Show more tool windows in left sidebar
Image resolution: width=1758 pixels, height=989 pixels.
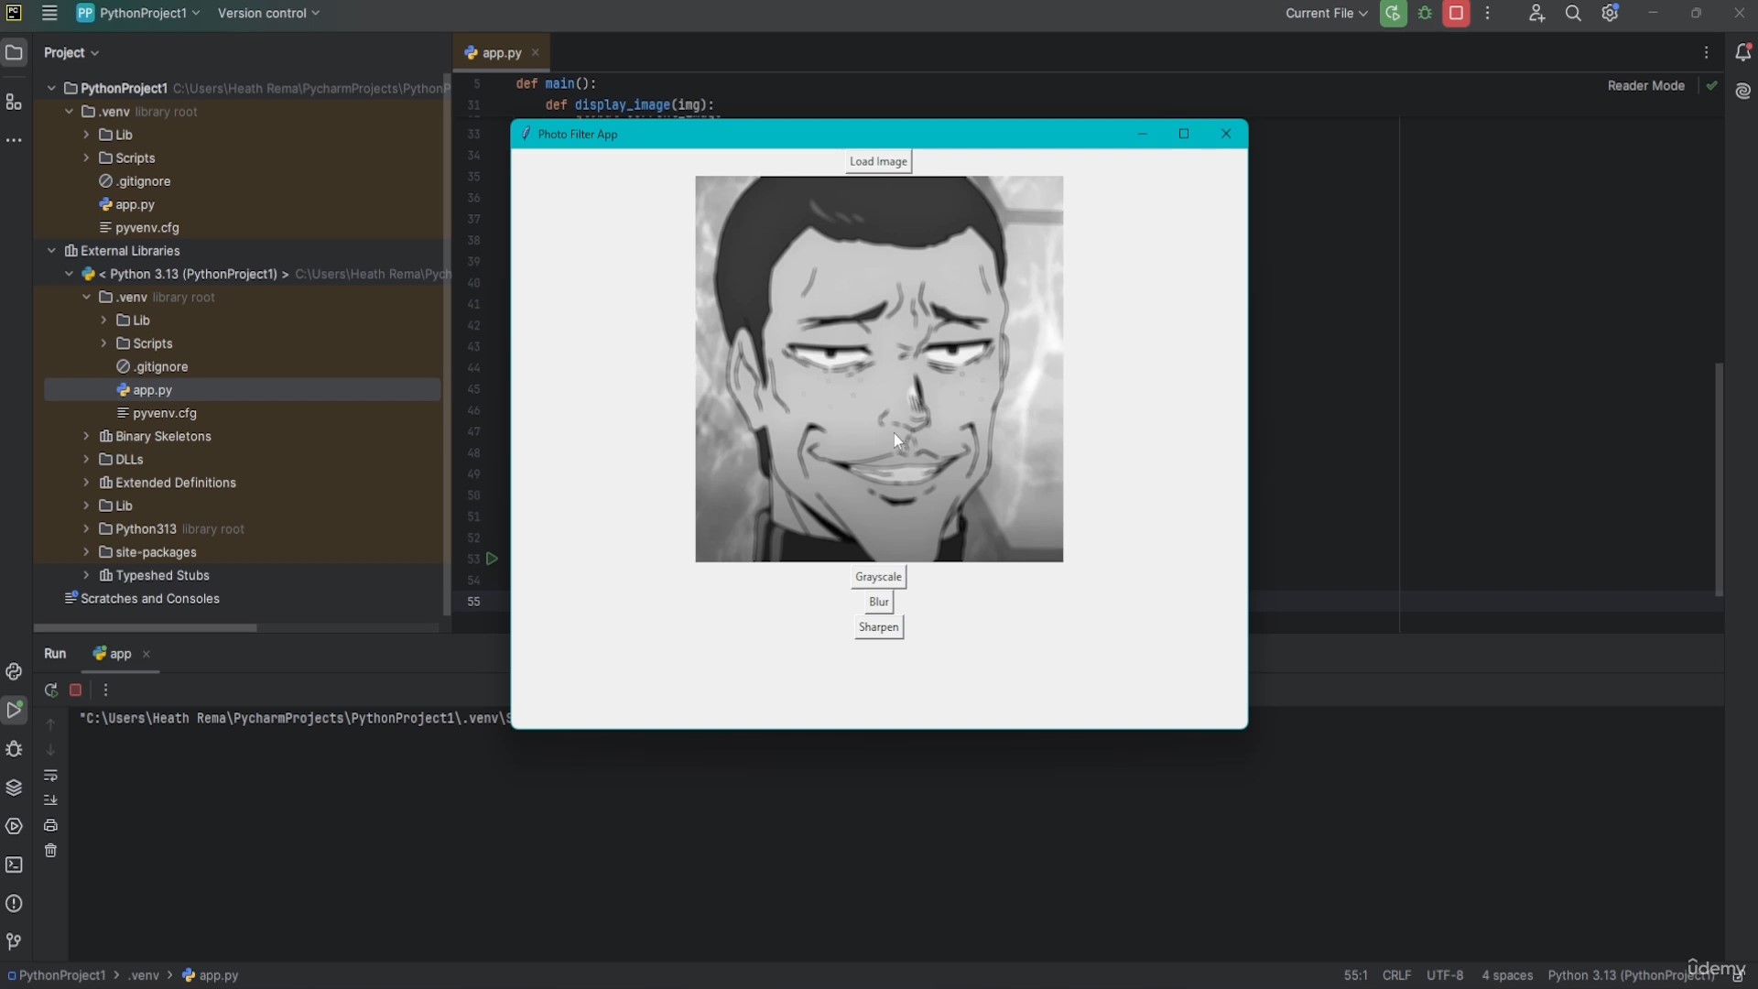(14, 140)
